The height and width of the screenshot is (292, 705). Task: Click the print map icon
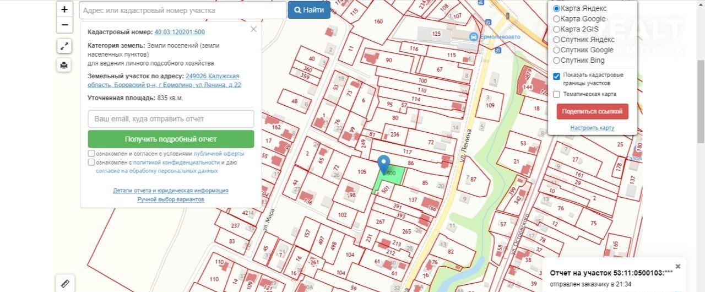click(x=64, y=65)
